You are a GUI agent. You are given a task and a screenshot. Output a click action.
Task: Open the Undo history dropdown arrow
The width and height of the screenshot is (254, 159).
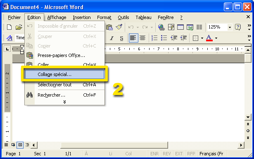138,27
